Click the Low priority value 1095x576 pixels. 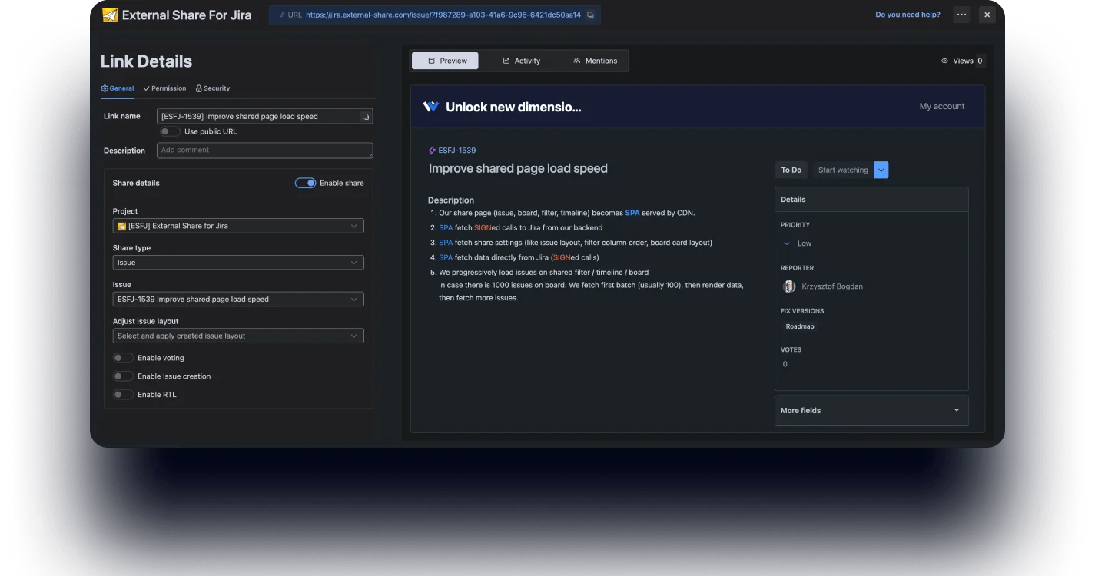coord(805,243)
